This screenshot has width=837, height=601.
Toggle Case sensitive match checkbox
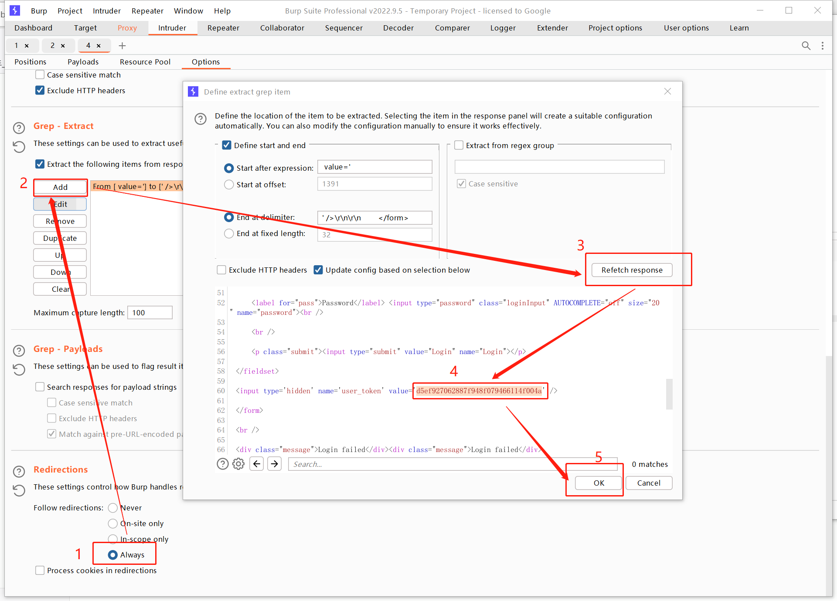point(40,75)
